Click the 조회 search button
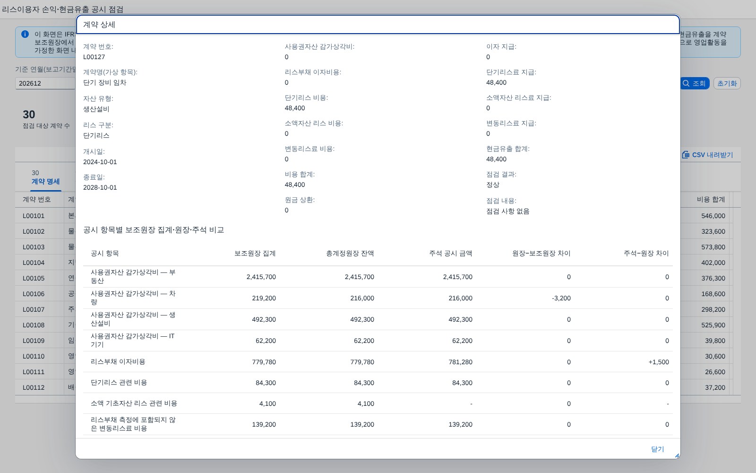This screenshot has width=756, height=473. [x=694, y=83]
